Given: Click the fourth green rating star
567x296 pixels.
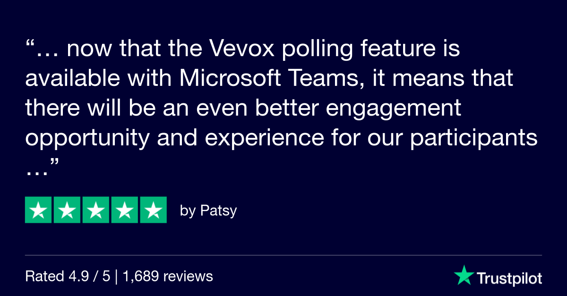Looking at the screenshot, I should click(x=124, y=210).
